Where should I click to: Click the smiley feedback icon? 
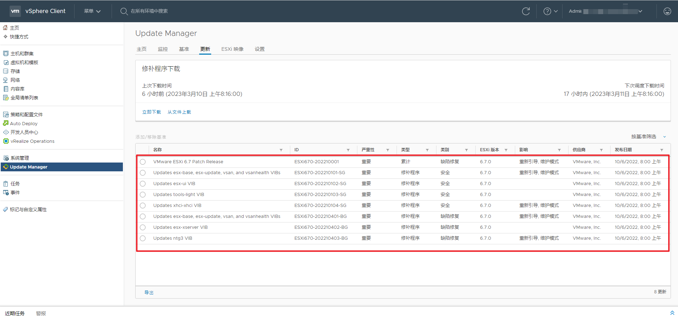667,11
